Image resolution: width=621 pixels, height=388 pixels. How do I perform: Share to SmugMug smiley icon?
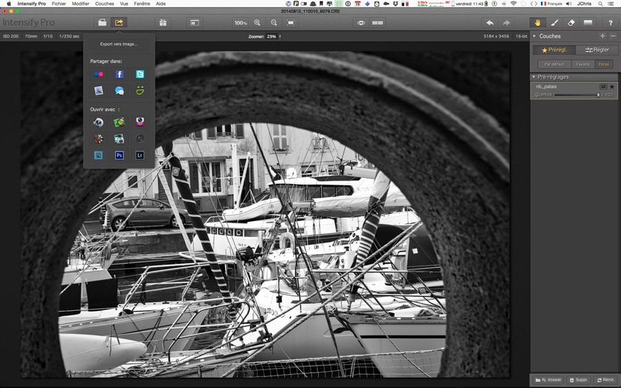click(x=140, y=90)
